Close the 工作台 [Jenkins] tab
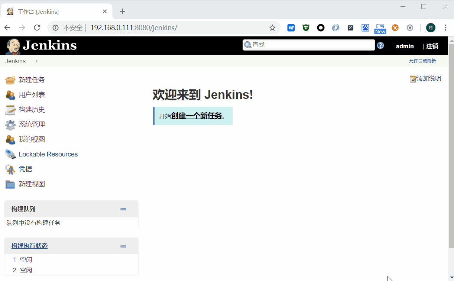Image resolution: width=454 pixels, height=281 pixels. pyautogui.click(x=105, y=12)
